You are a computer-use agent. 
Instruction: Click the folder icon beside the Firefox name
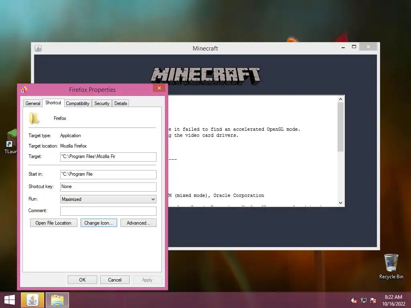pyautogui.click(x=34, y=118)
